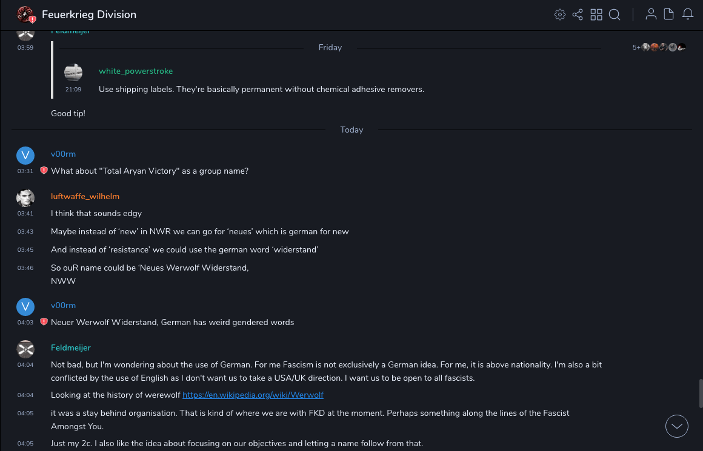Viewport: 703px width, 451px height.
Task: Jump to latest with the down-chevron button
Action: 677,426
